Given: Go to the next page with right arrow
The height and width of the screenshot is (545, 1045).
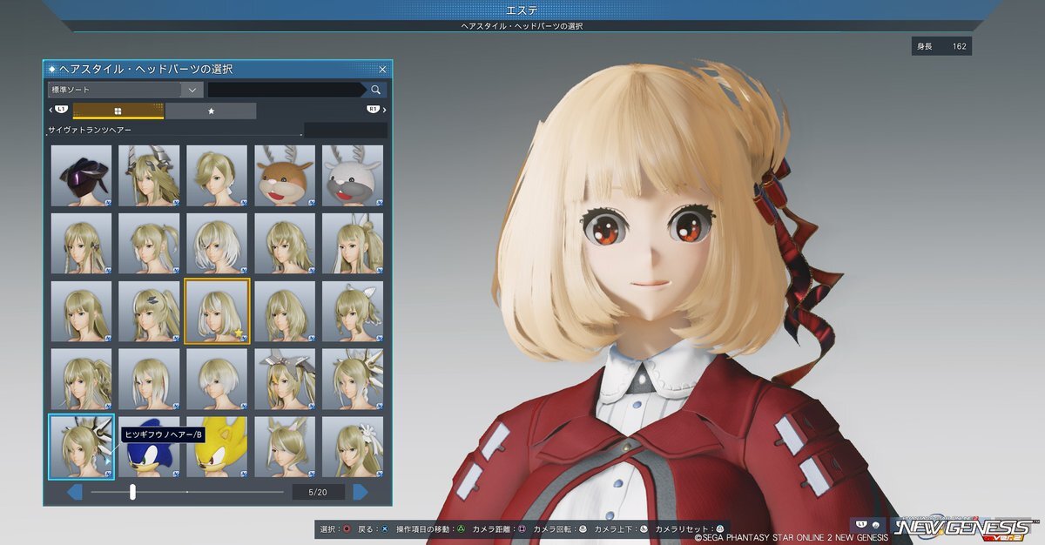Looking at the screenshot, I should 360,493.
